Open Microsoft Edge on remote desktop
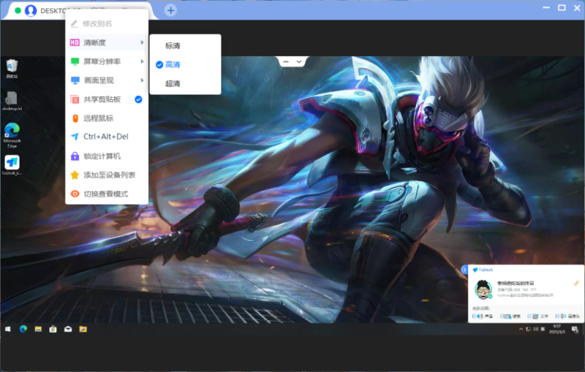Screen dimensions: 585x372 tap(12, 132)
